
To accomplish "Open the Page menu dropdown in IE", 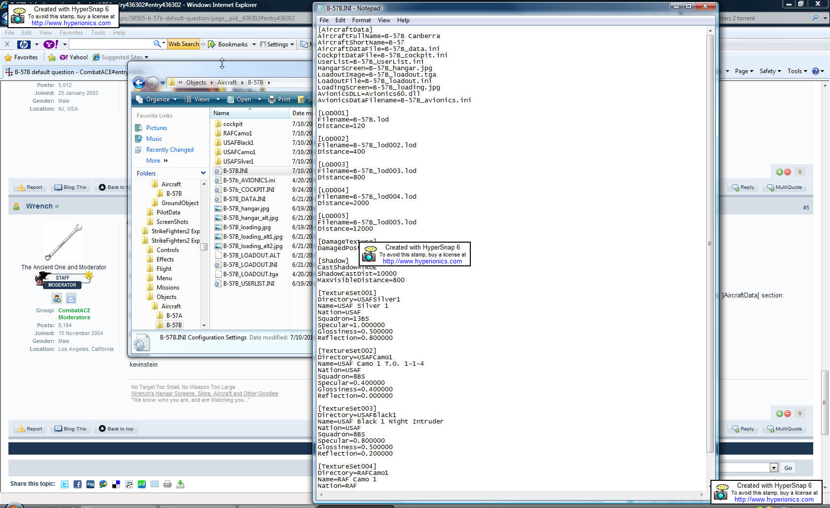I will click(x=744, y=71).
